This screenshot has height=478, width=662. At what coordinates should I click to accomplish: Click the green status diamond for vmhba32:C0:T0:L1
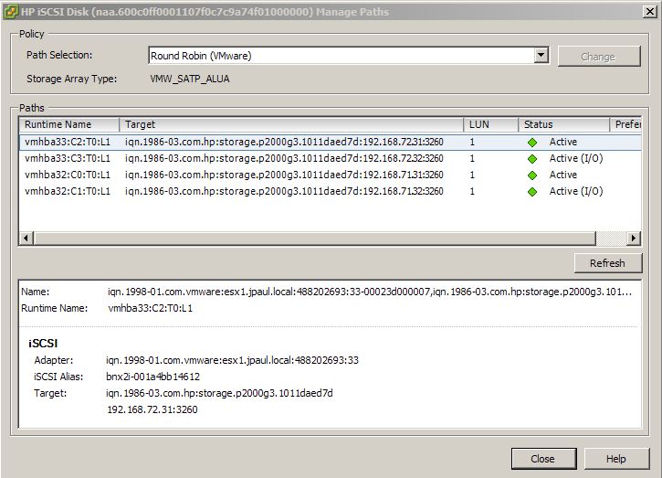[532, 175]
